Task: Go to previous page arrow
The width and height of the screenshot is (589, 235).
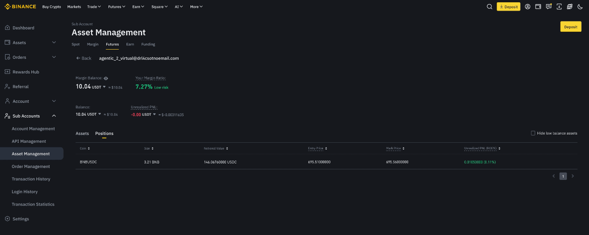Action: pyautogui.click(x=554, y=176)
